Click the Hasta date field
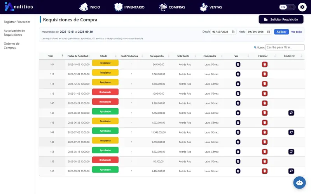 pos(259,32)
